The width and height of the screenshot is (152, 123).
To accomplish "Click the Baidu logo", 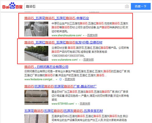I will coord(12,6).
